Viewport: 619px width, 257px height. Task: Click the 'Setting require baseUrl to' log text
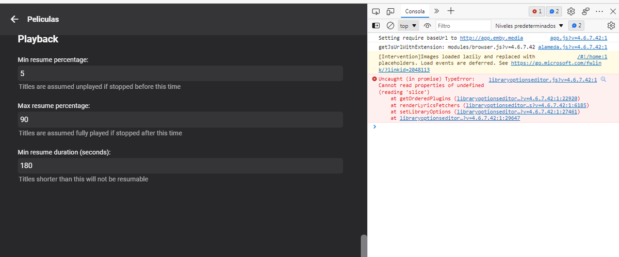pyautogui.click(x=418, y=38)
